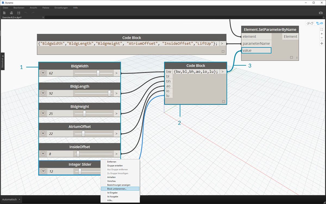Click the value input port on Element.SetParameterByName

click(256, 50)
